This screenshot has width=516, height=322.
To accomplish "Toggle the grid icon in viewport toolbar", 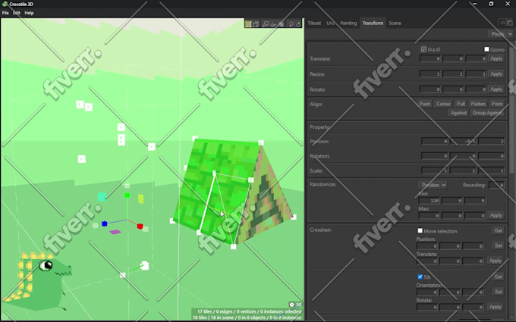I will pos(248,24).
